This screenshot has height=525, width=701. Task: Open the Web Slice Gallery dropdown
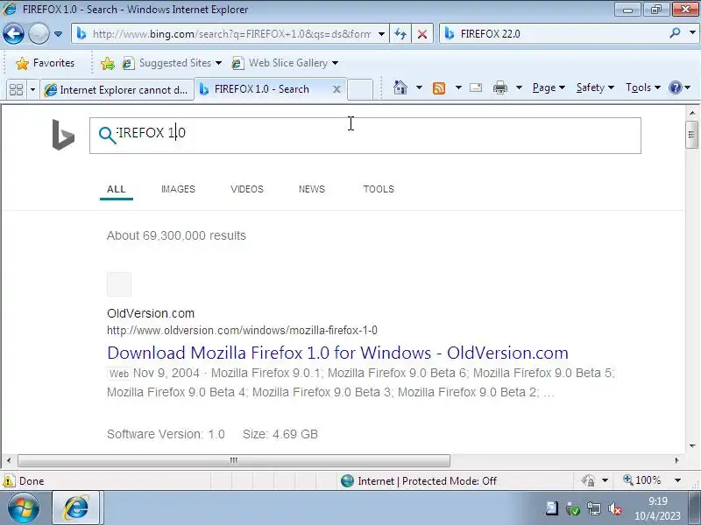pos(286,63)
